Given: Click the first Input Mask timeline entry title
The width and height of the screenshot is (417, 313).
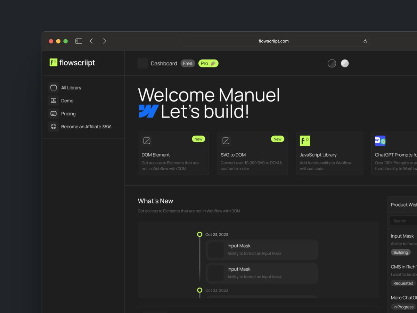Looking at the screenshot, I should 239,246.
